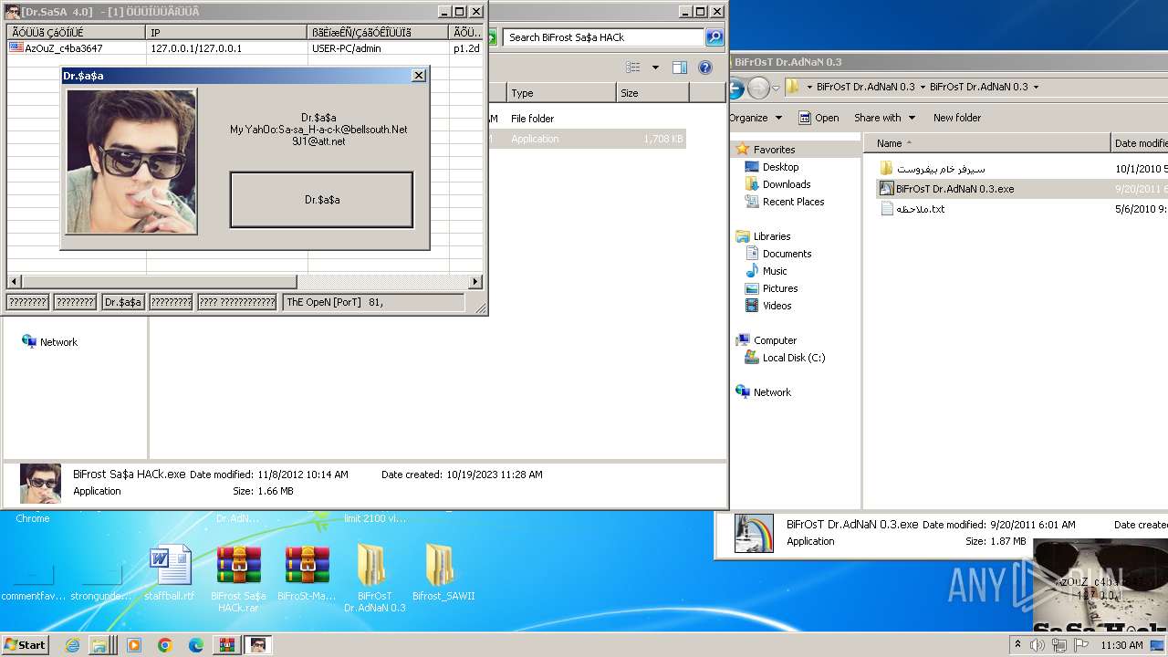Click the Start button

click(25, 645)
